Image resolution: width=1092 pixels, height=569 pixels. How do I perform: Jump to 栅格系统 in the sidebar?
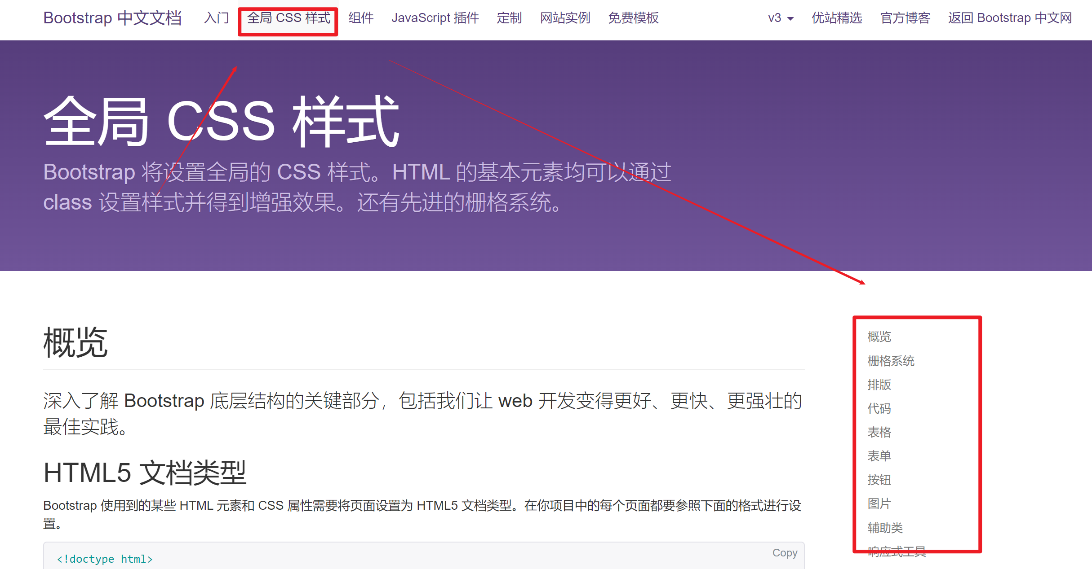click(x=891, y=361)
